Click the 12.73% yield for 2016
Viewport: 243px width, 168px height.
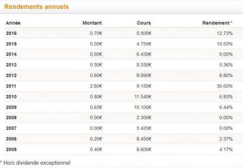pos(224,33)
